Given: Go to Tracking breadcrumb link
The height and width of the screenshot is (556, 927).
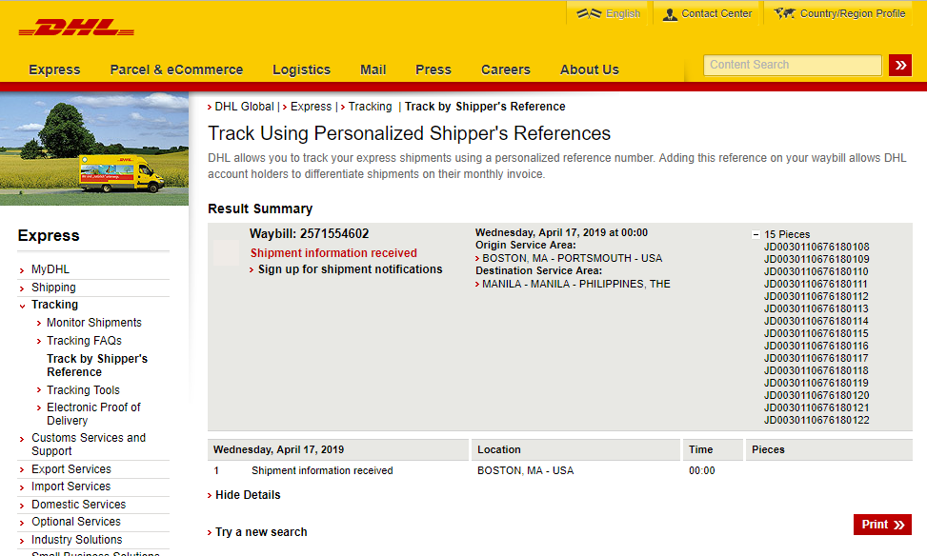Looking at the screenshot, I should (370, 107).
